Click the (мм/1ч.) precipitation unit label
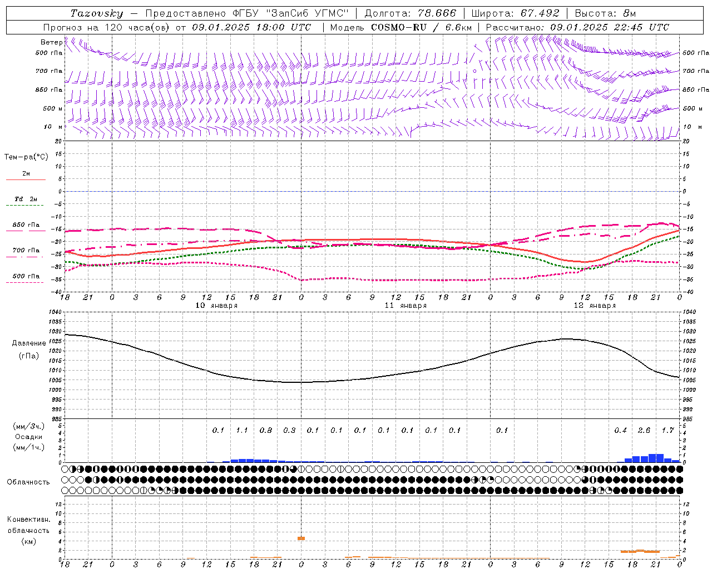This screenshot has width=712, height=569. coord(29,448)
